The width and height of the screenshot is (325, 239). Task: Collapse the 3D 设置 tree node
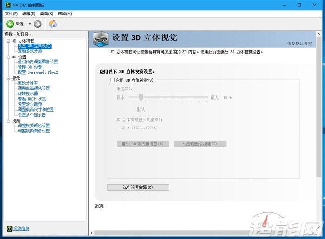pos(9,57)
